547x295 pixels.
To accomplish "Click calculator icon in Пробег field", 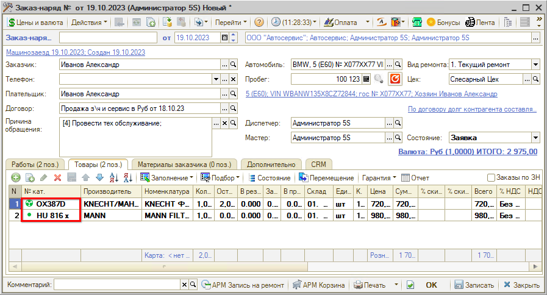I will pos(366,79).
